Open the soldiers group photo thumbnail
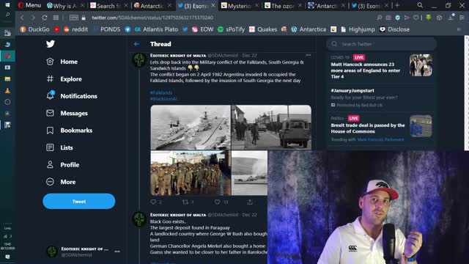 click(191, 173)
